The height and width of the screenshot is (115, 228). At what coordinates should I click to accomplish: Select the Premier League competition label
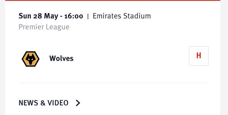point(44,27)
